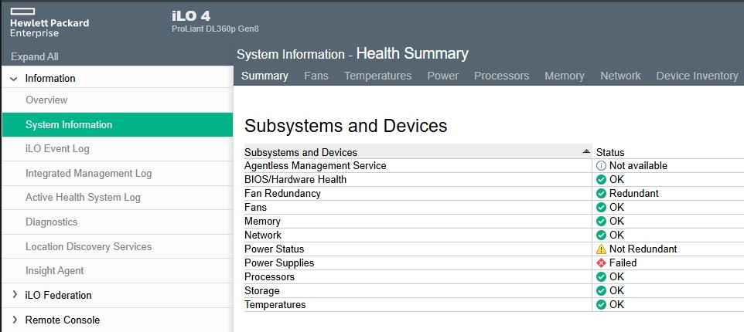Click the Storage row label

261,290
